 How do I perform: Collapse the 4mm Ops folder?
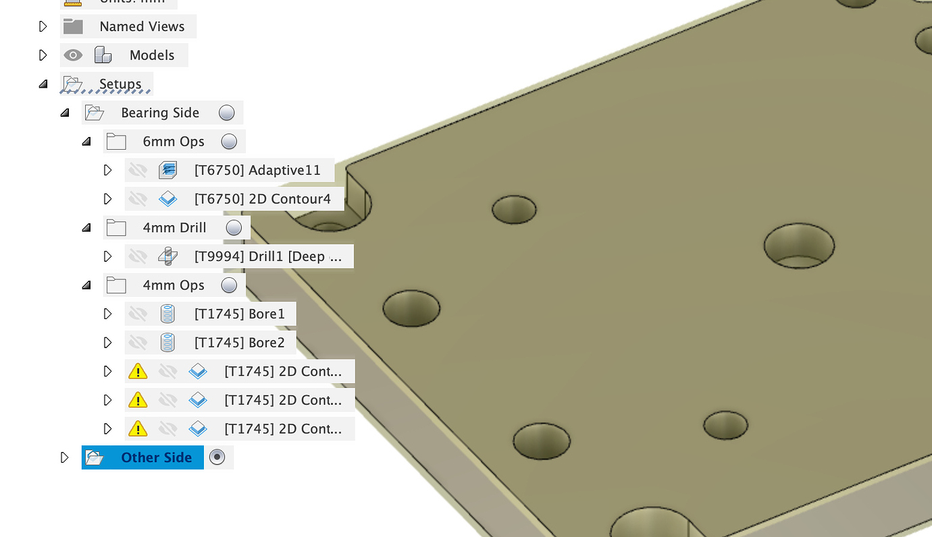click(x=86, y=285)
